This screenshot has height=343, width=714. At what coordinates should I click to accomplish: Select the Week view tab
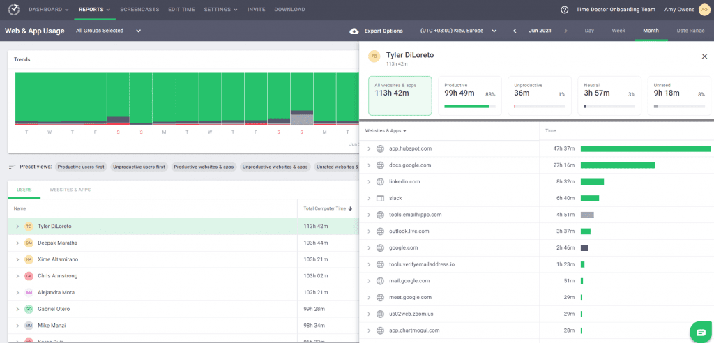coord(618,31)
